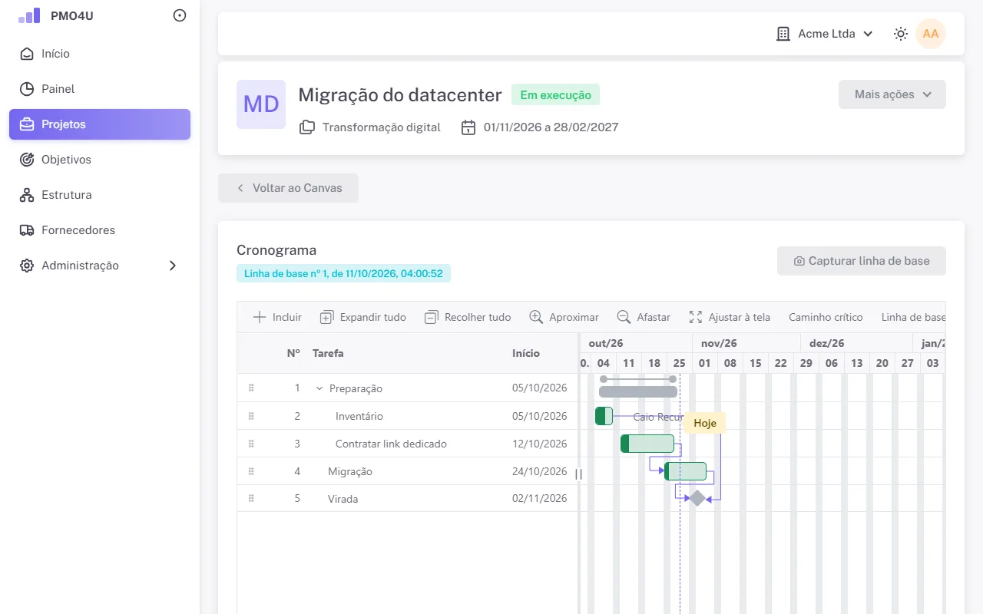Click Ajustar à tela tool
983x614 pixels.
730,317
